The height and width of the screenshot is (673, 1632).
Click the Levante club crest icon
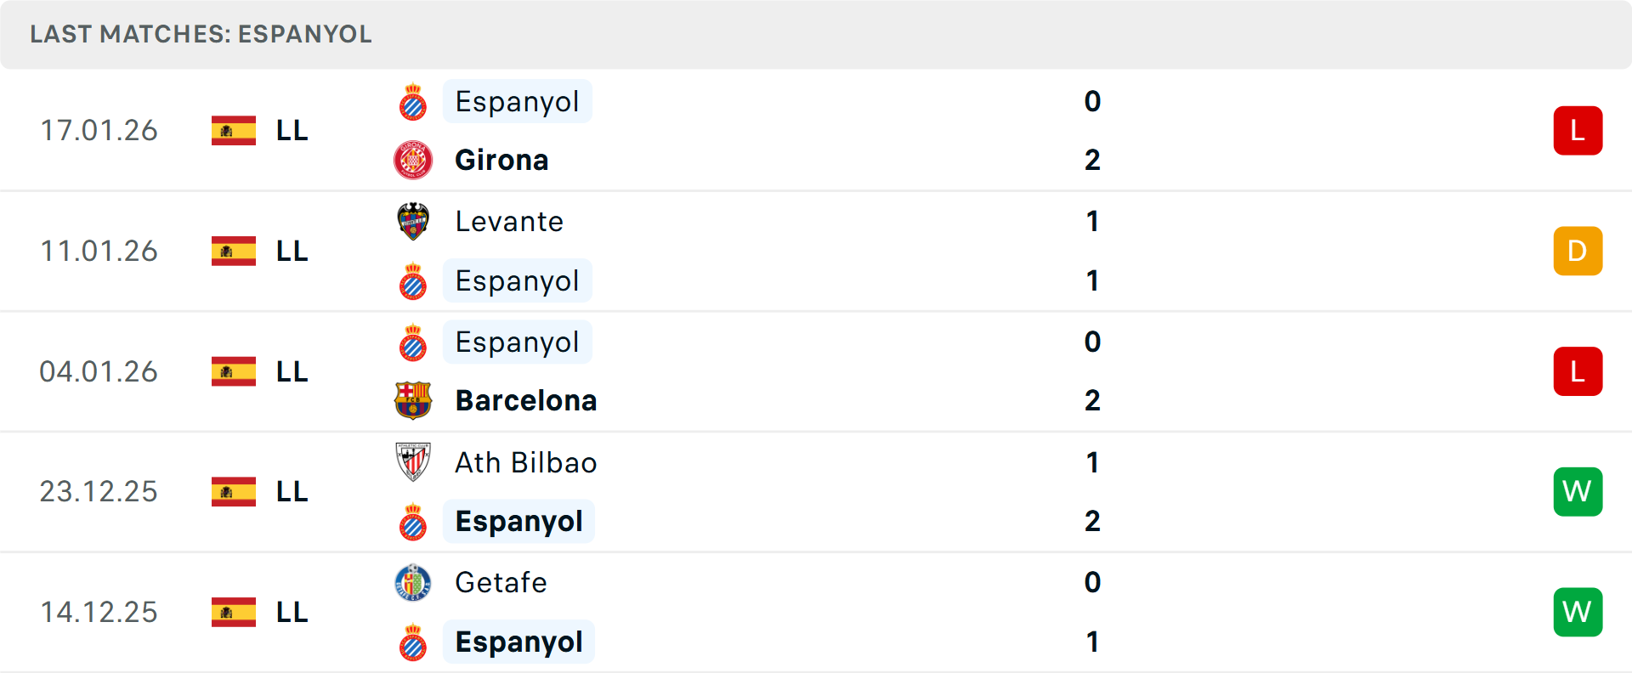413,221
